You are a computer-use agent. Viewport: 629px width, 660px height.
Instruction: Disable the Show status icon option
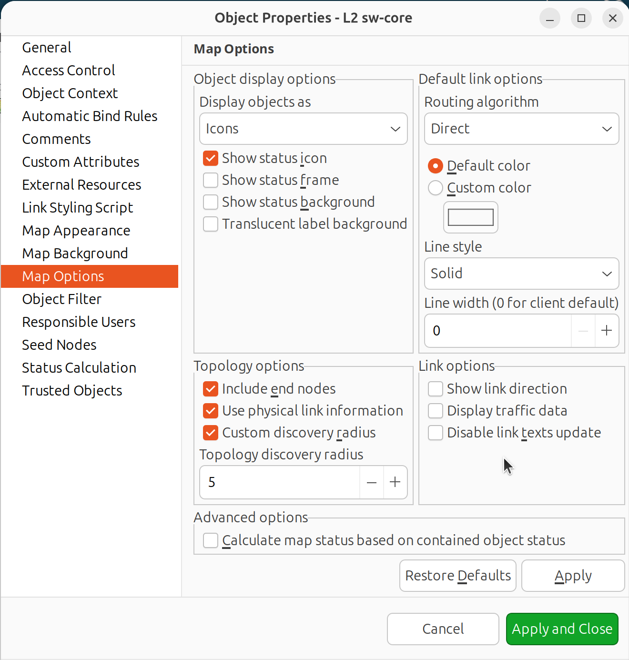coord(210,158)
